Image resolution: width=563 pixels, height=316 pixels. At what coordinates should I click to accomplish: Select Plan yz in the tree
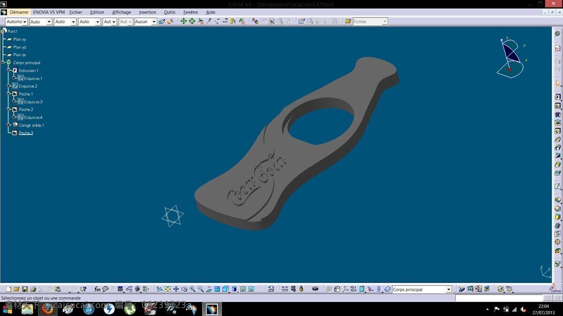pyautogui.click(x=20, y=47)
